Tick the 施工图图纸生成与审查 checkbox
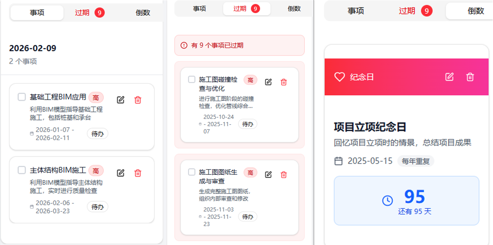 tap(192, 172)
